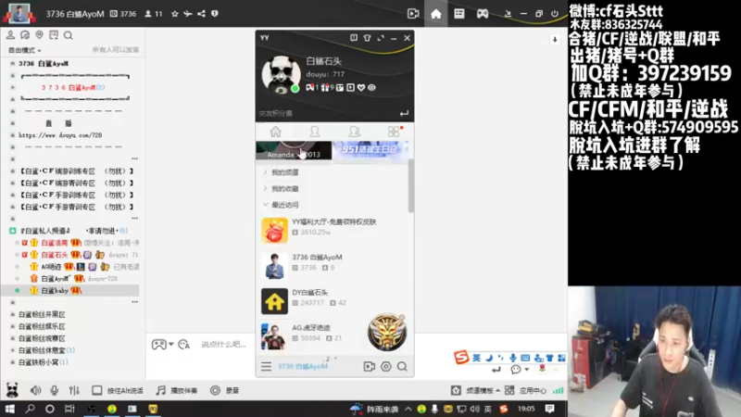Click the YY window vertical scrollbar
The image size is (741, 417).
[x=410, y=186]
